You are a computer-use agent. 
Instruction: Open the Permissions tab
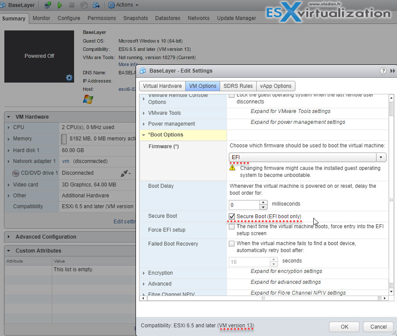[x=102, y=18]
